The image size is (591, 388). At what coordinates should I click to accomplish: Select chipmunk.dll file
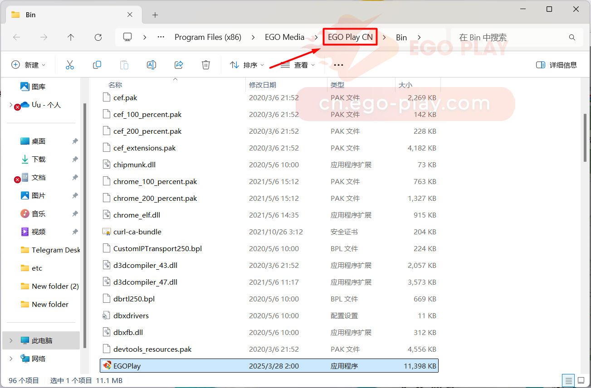[269, 165]
